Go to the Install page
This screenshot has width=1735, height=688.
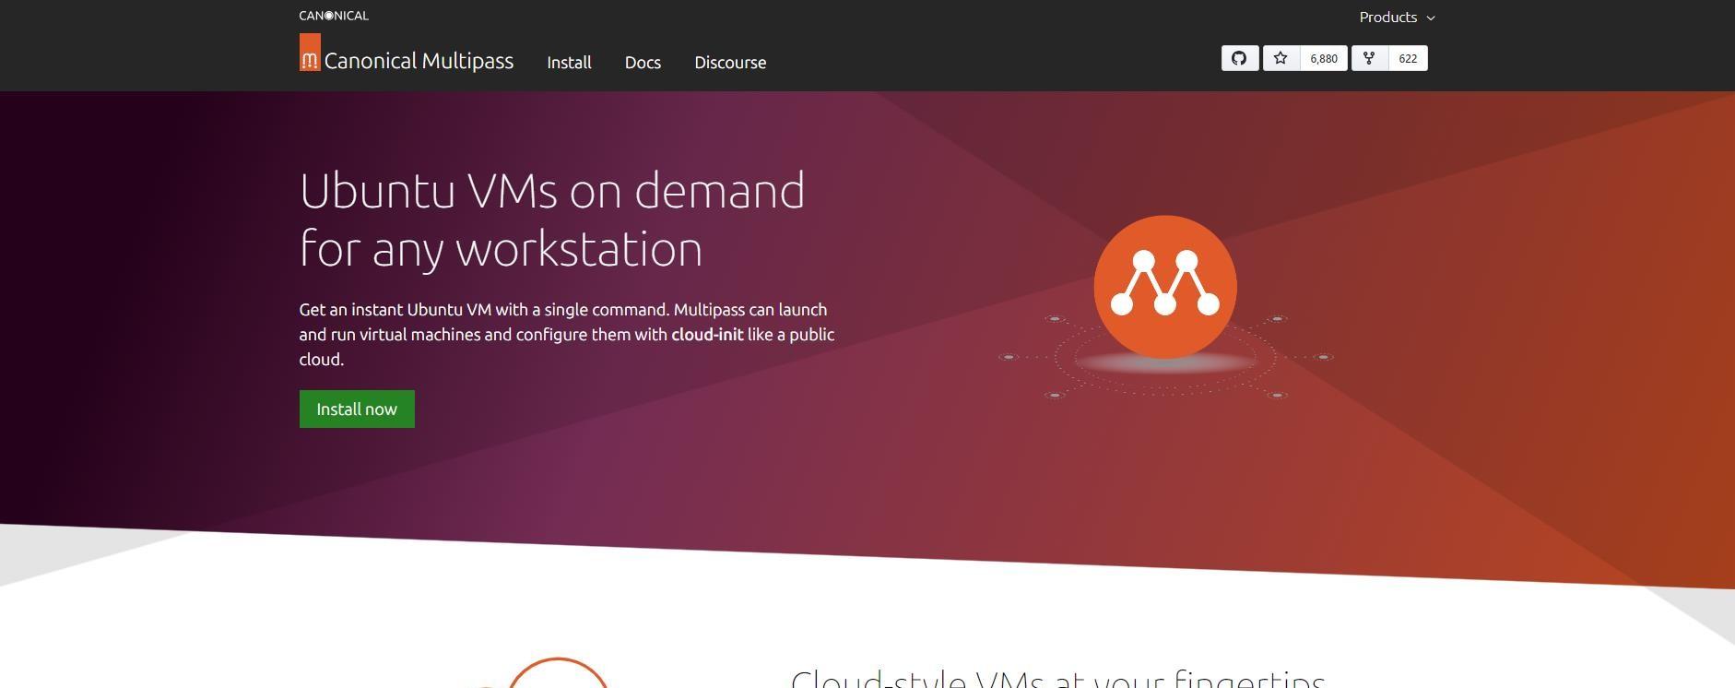(569, 63)
